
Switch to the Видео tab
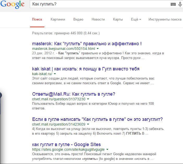pos(78,19)
